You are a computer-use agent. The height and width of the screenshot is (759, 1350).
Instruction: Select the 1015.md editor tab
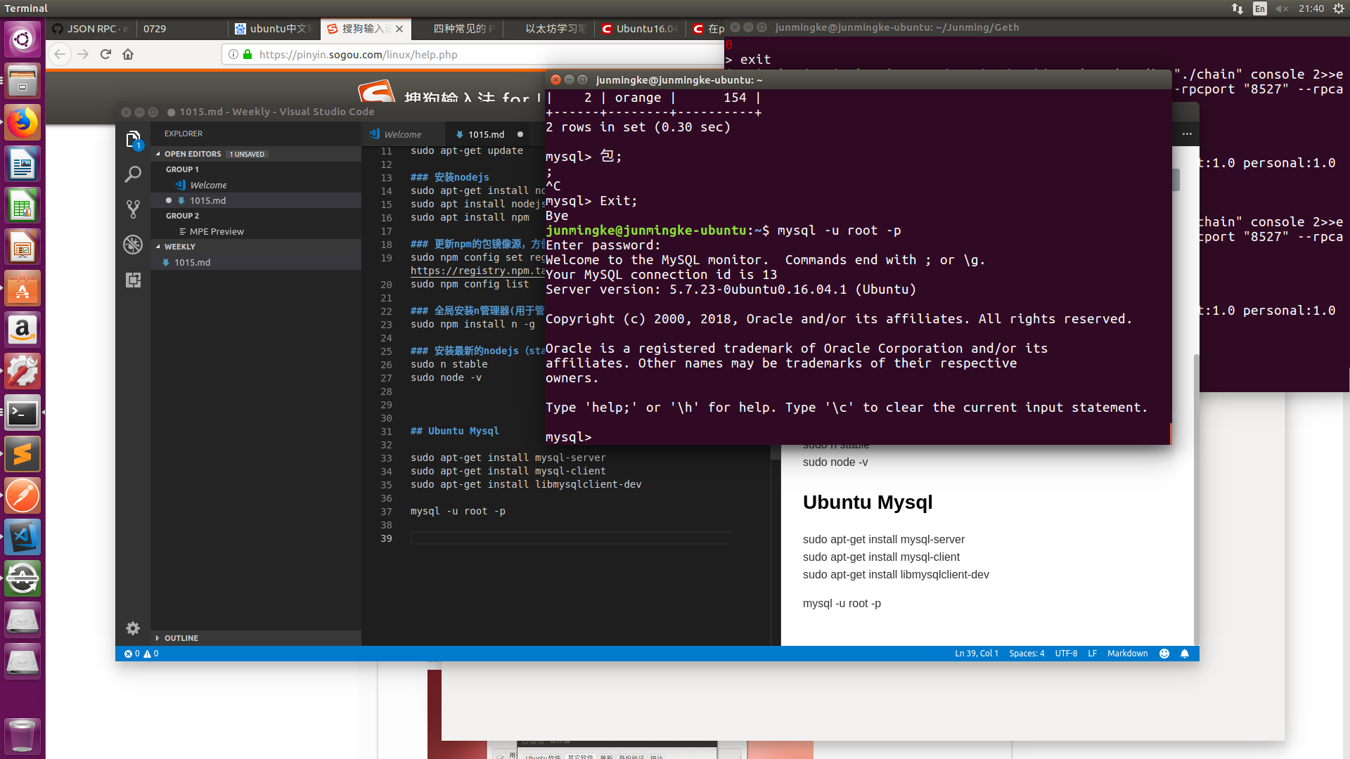pyautogui.click(x=486, y=134)
